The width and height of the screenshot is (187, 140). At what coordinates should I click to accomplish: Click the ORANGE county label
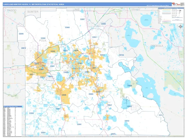[136, 9]
